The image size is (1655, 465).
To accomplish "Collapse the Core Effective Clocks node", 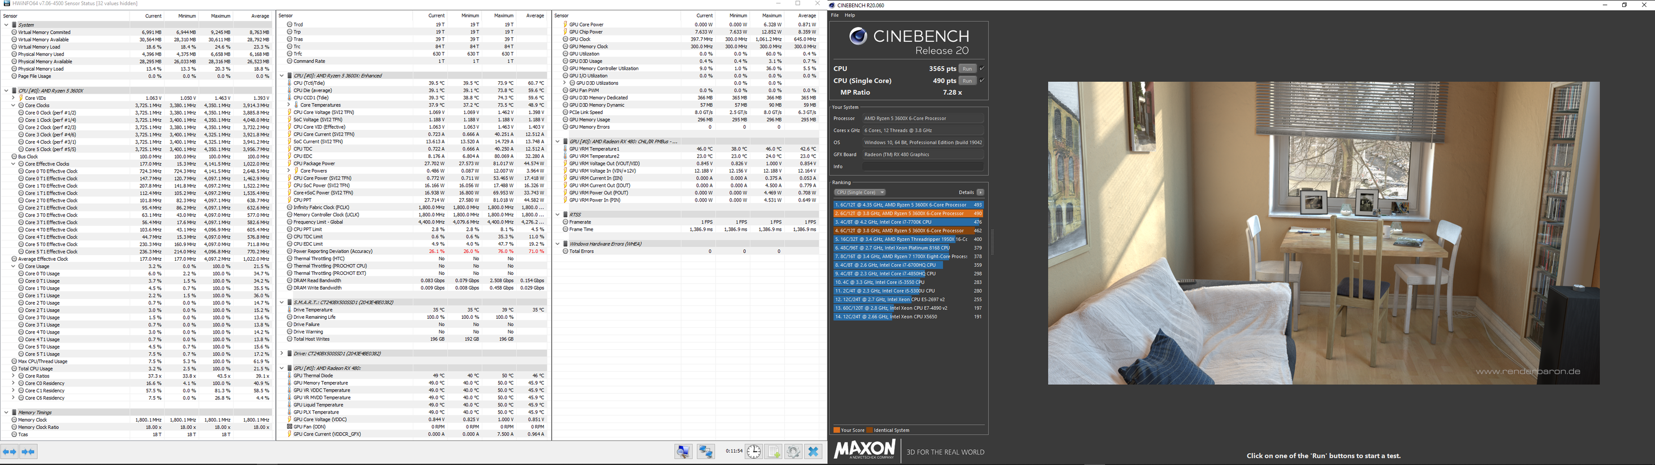I will [13, 164].
